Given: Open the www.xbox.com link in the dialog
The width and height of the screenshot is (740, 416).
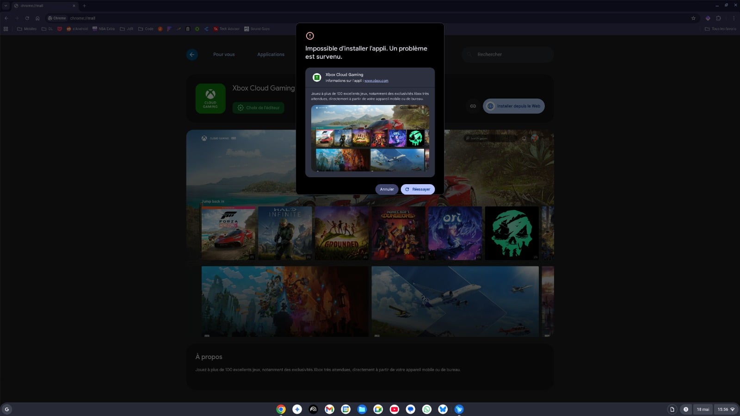Looking at the screenshot, I should click(376, 81).
